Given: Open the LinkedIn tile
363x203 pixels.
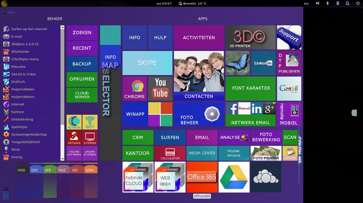Looking at the screenshot, I should [x=263, y=63].
